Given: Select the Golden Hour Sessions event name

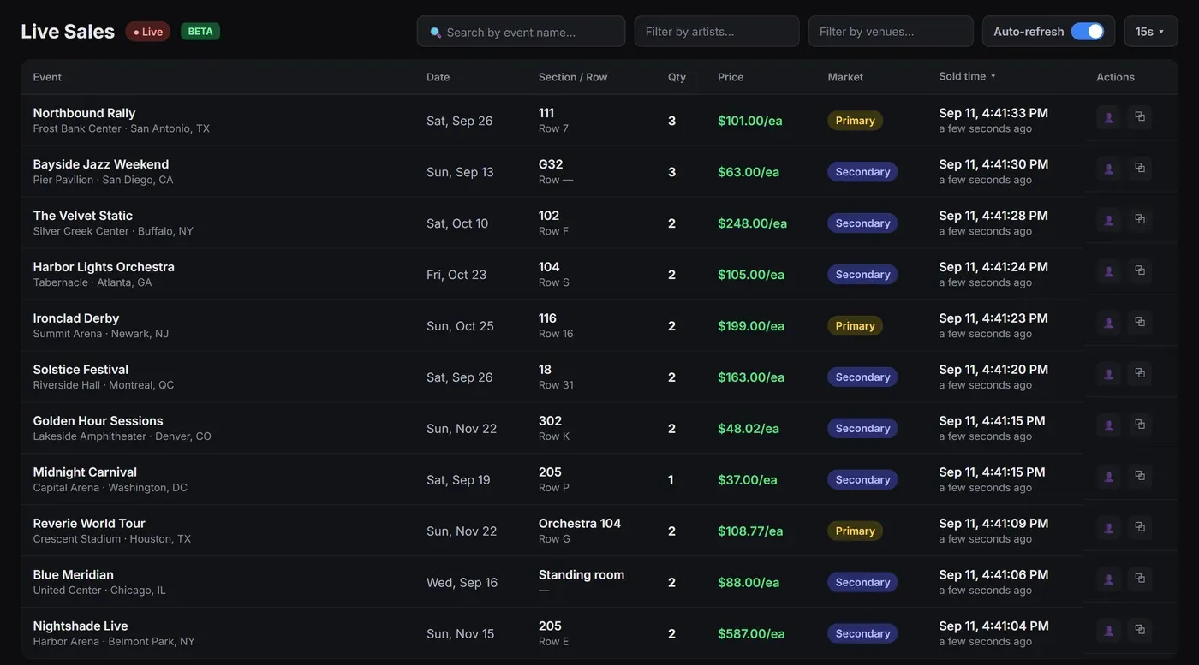Looking at the screenshot, I should click(98, 421).
